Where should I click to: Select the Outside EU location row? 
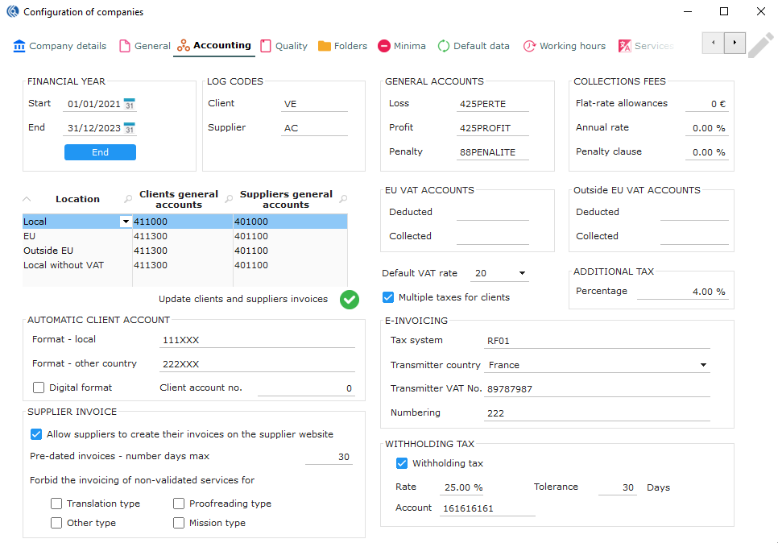[48, 251]
